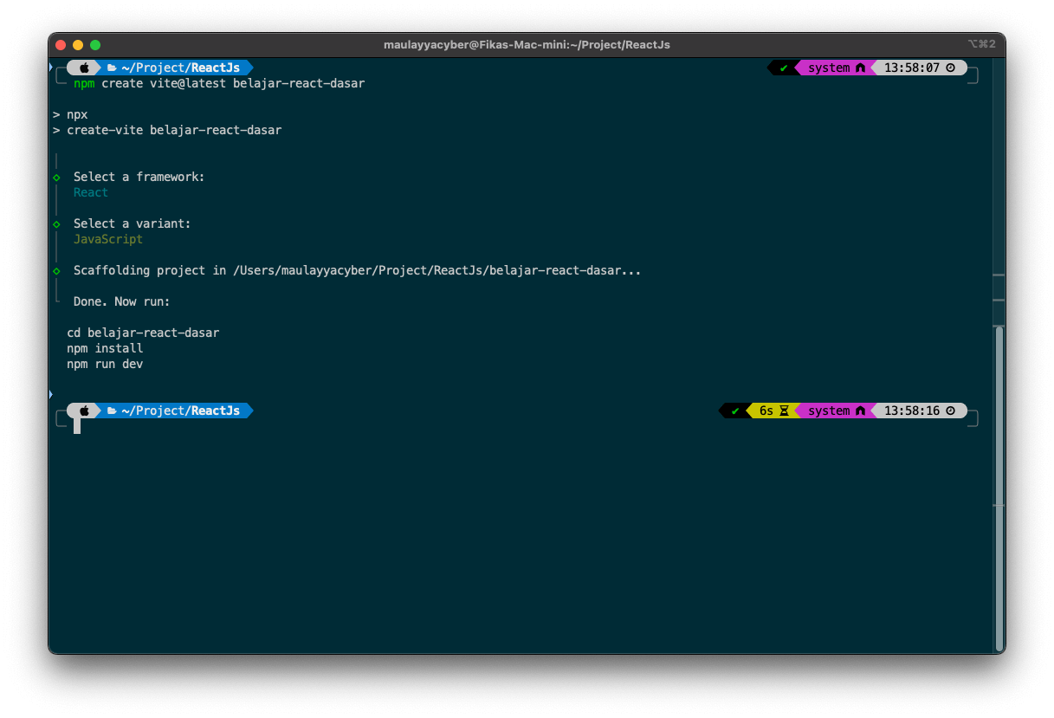Click the command 'npm create vite@latest belajar-react-dasar'
Viewport: 1054px width, 718px height.
219,83
